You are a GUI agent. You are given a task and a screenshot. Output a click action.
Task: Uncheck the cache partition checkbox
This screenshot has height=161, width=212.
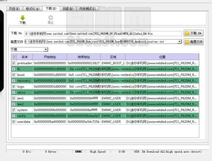14,116
